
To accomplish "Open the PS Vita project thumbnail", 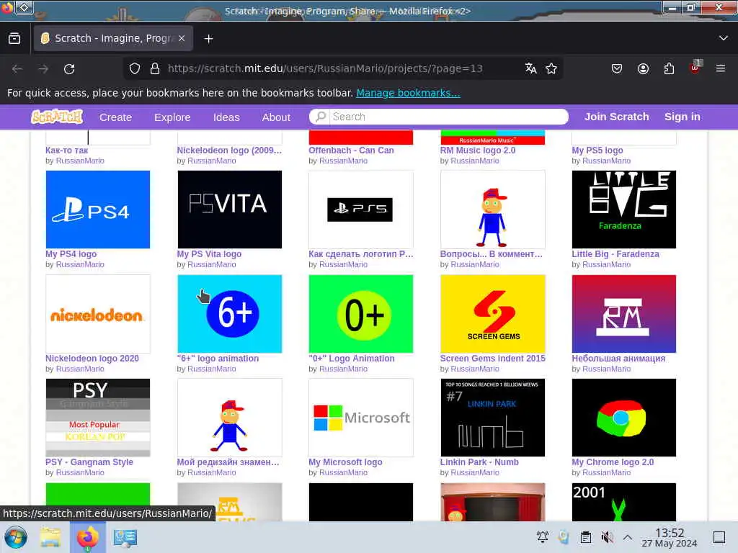I will point(230,210).
